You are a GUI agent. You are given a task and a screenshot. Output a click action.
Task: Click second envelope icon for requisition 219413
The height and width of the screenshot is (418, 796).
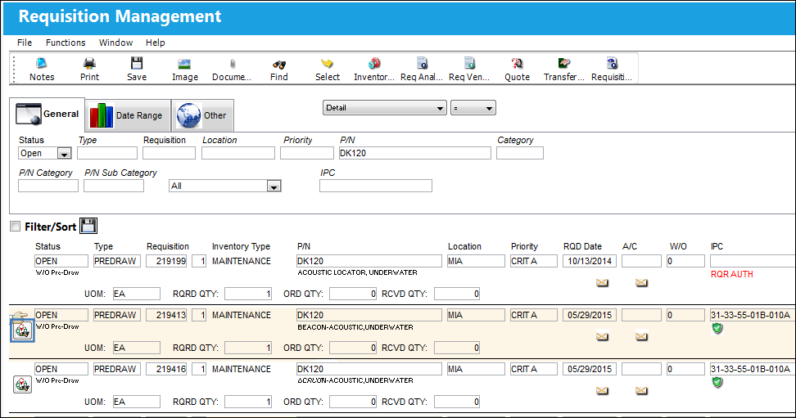pyautogui.click(x=641, y=336)
